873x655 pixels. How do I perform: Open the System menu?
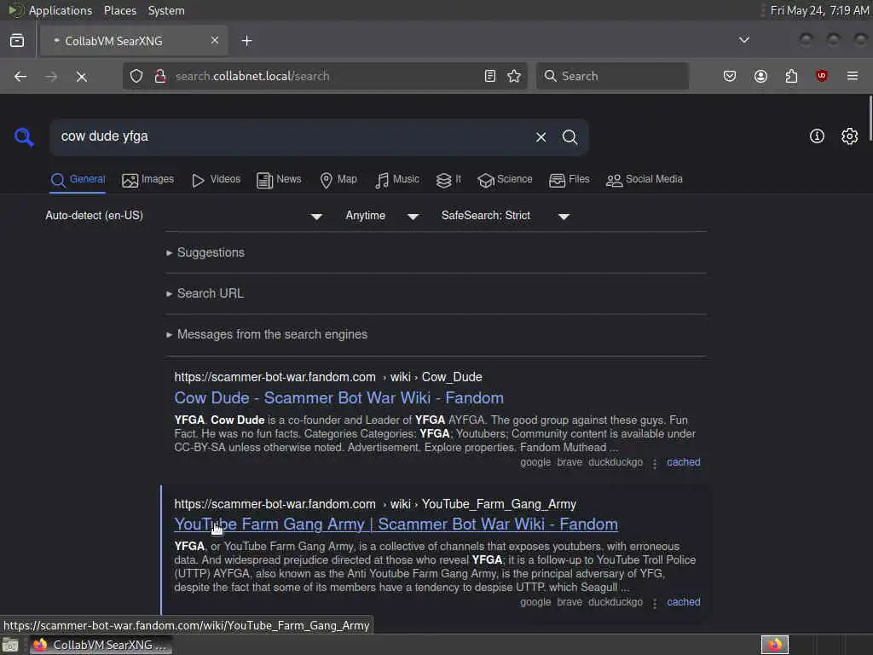pyautogui.click(x=166, y=10)
